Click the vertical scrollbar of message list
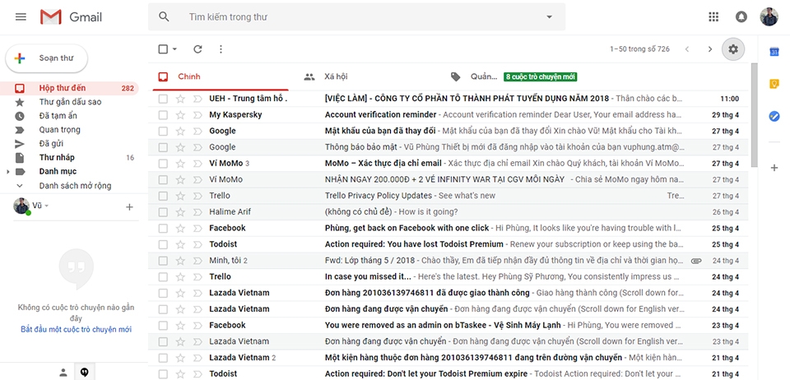Image resolution: width=790 pixels, height=380 pixels. click(755, 115)
